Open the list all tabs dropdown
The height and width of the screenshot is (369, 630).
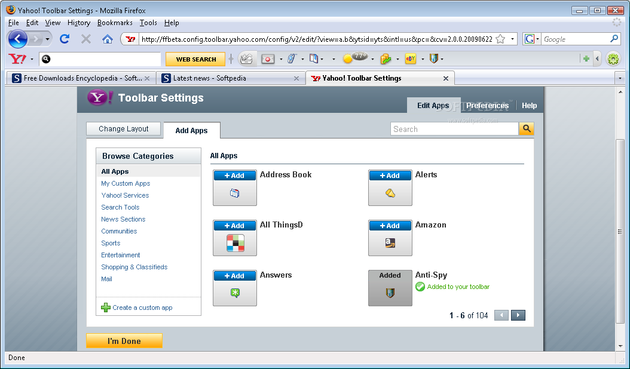[620, 78]
